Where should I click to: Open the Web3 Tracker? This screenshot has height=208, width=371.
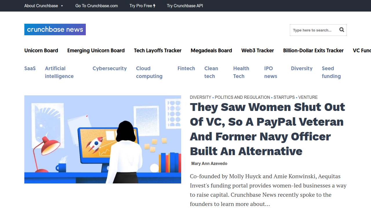pos(258,51)
